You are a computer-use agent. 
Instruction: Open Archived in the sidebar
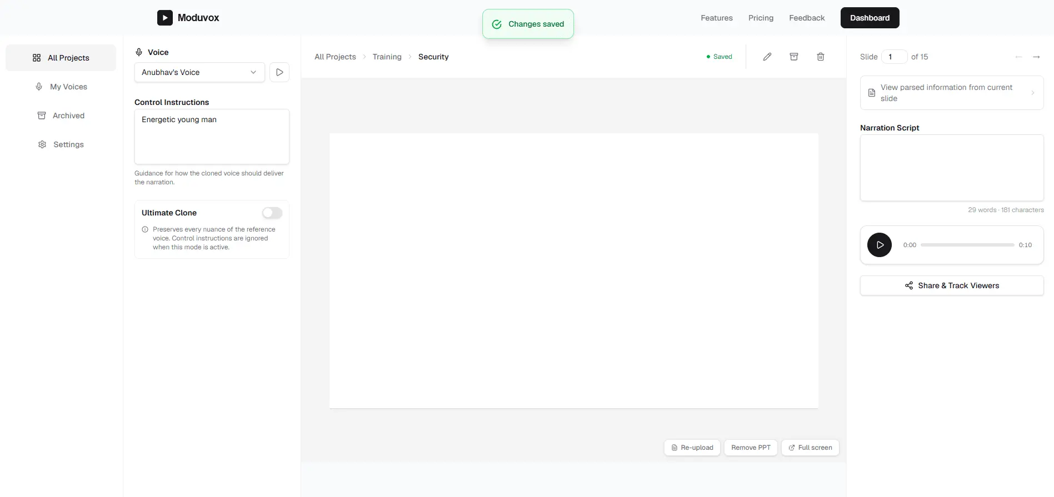tap(61, 116)
